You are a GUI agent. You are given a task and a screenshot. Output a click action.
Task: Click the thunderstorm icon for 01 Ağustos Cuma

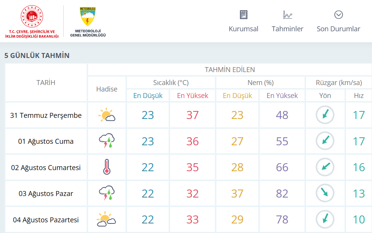pos(107,141)
